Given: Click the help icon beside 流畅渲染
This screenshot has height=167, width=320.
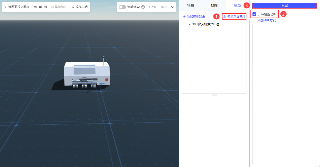Looking at the screenshot, I should (143, 7).
